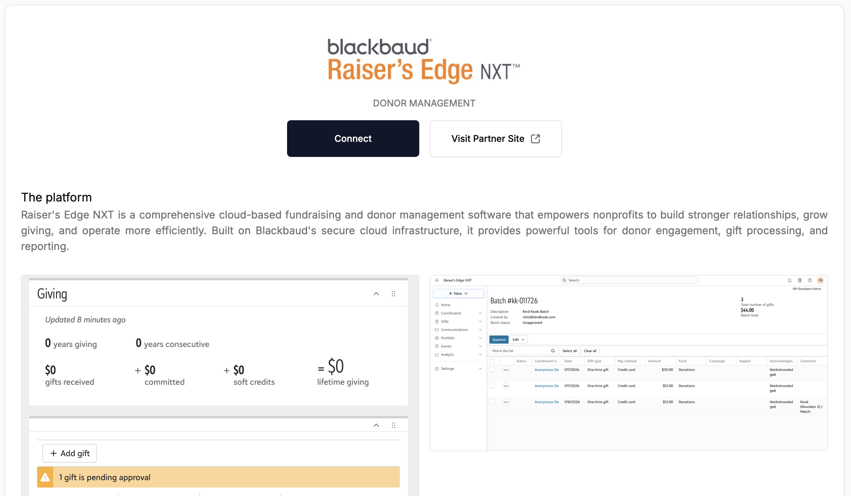Click the hamburger menu icon beside Raiser's Edge NXT
This screenshot has width=851, height=496.
pyautogui.click(x=437, y=280)
